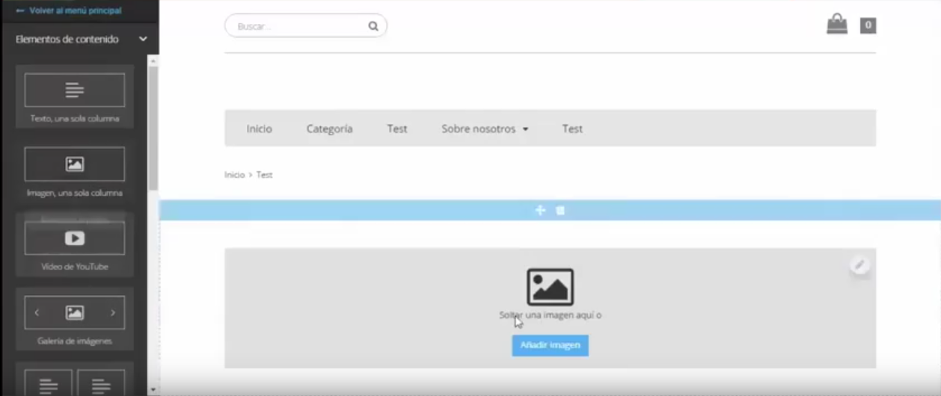Click Test breadcrumb text

coord(265,175)
